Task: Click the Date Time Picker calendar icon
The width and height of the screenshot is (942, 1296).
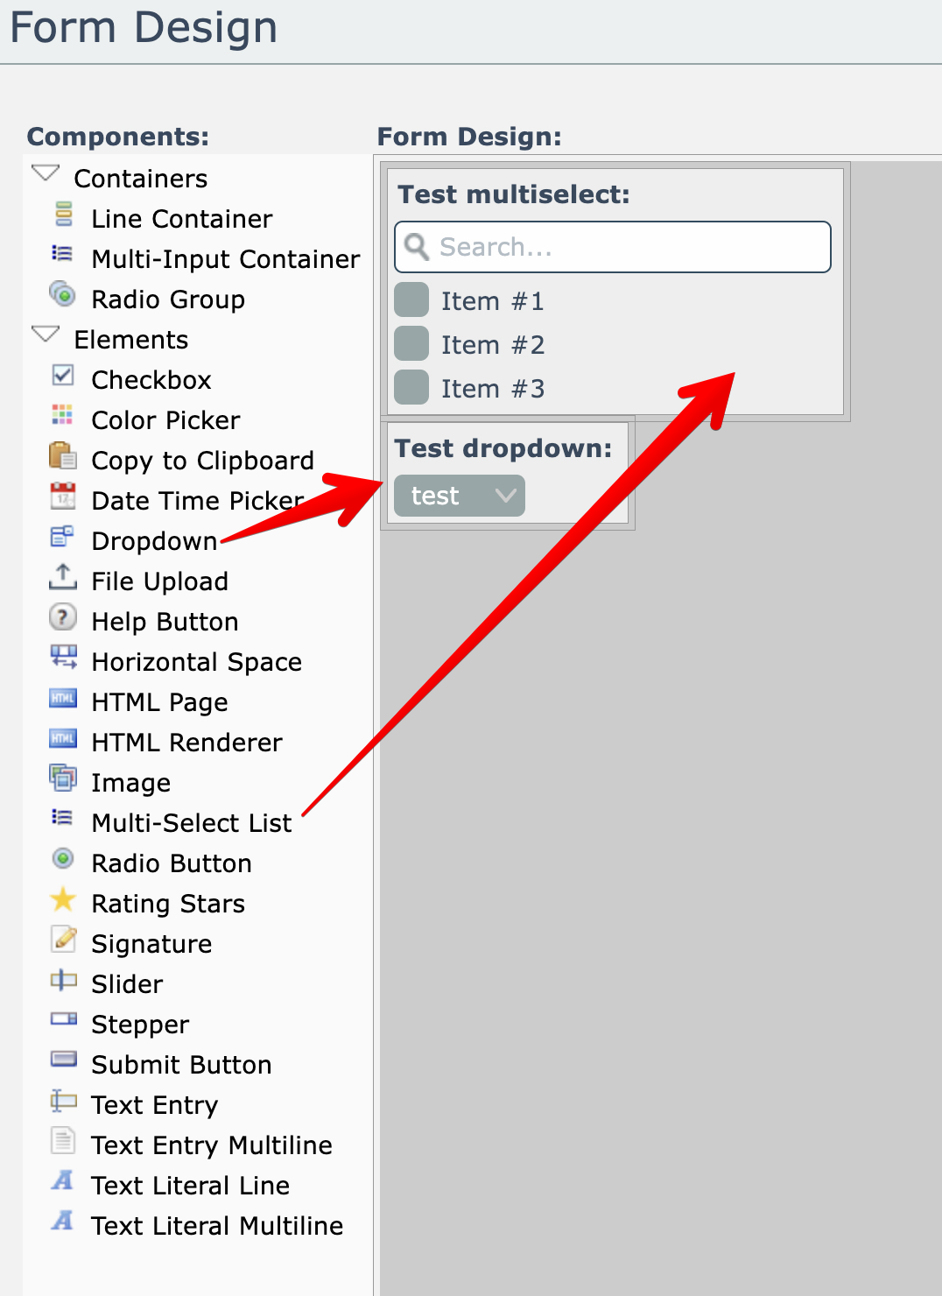Action: click(x=62, y=497)
